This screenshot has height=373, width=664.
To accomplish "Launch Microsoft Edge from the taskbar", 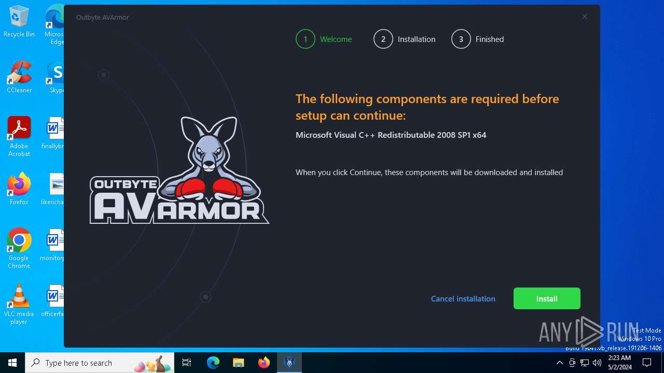I will [x=213, y=363].
